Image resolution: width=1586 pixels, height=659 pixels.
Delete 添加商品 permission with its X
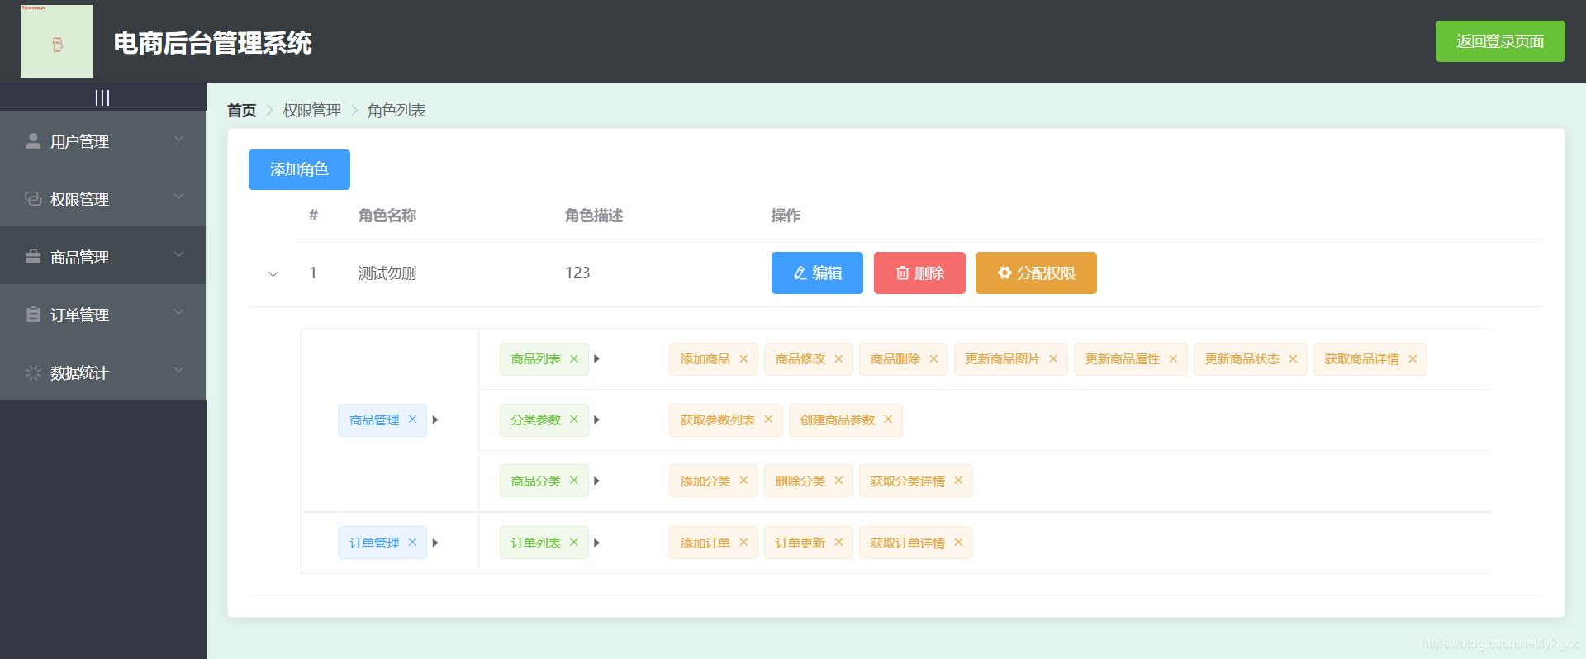click(743, 358)
